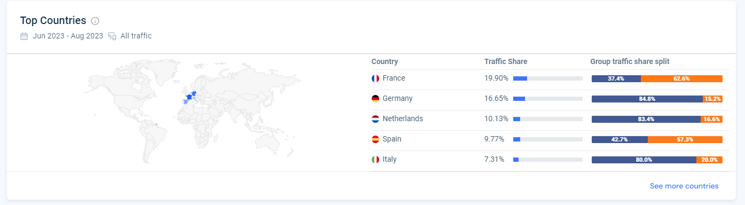Select the Germany country row
Screen dimensions: 745x205
coord(547,99)
